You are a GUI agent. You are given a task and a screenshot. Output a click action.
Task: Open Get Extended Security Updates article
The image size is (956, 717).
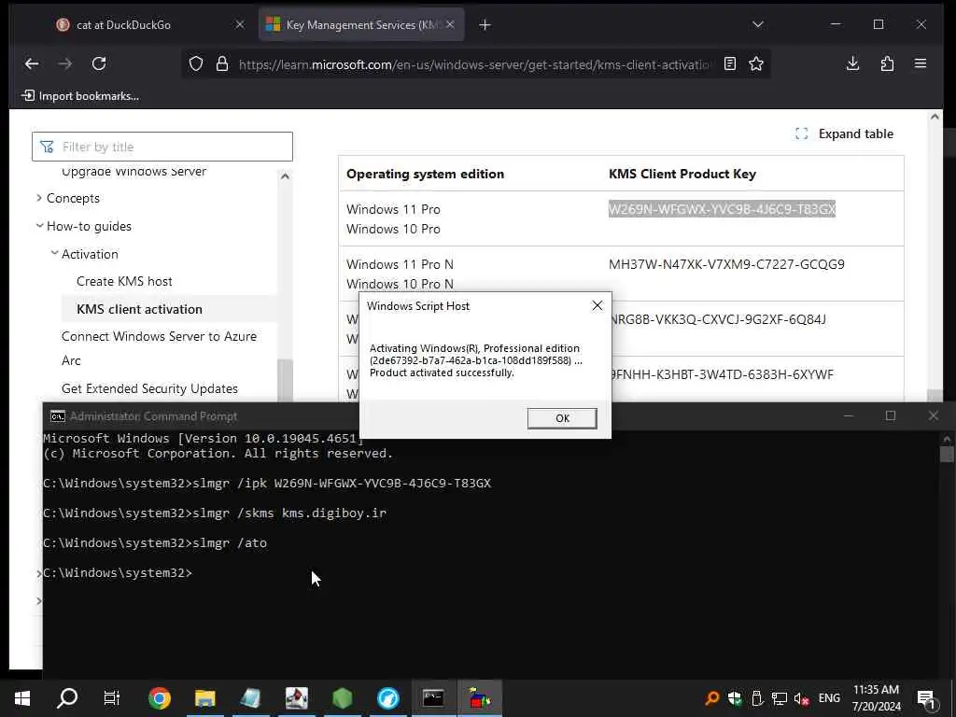[x=149, y=388]
